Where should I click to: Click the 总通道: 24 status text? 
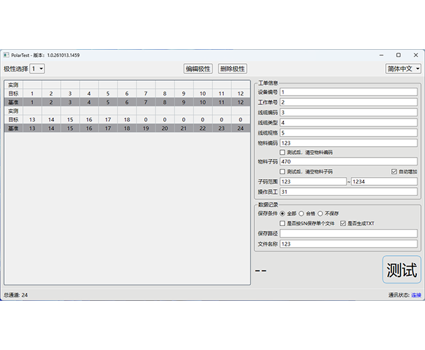click(x=16, y=295)
